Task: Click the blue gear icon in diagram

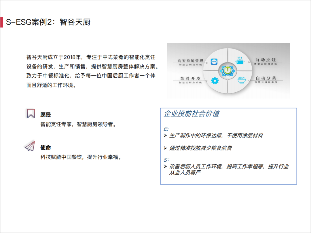Action: (215, 81)
